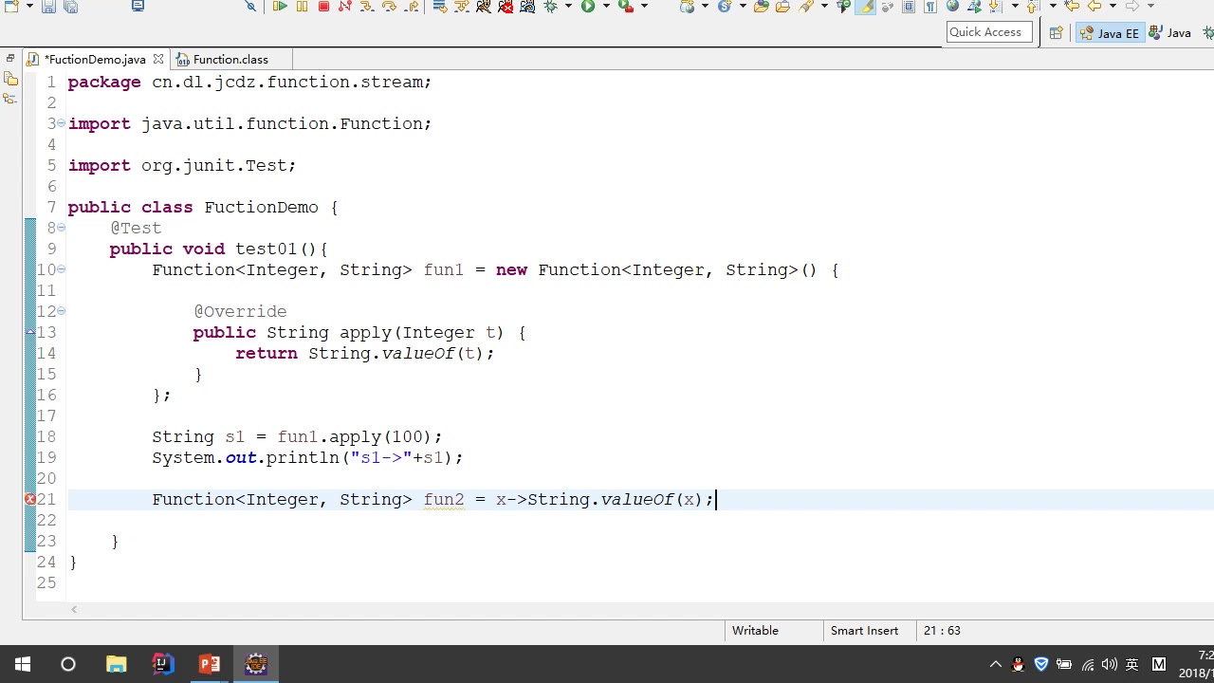The image size is (1214, 683).
Task: Click the Terminate button to stop execution
Action: point(322,7)
